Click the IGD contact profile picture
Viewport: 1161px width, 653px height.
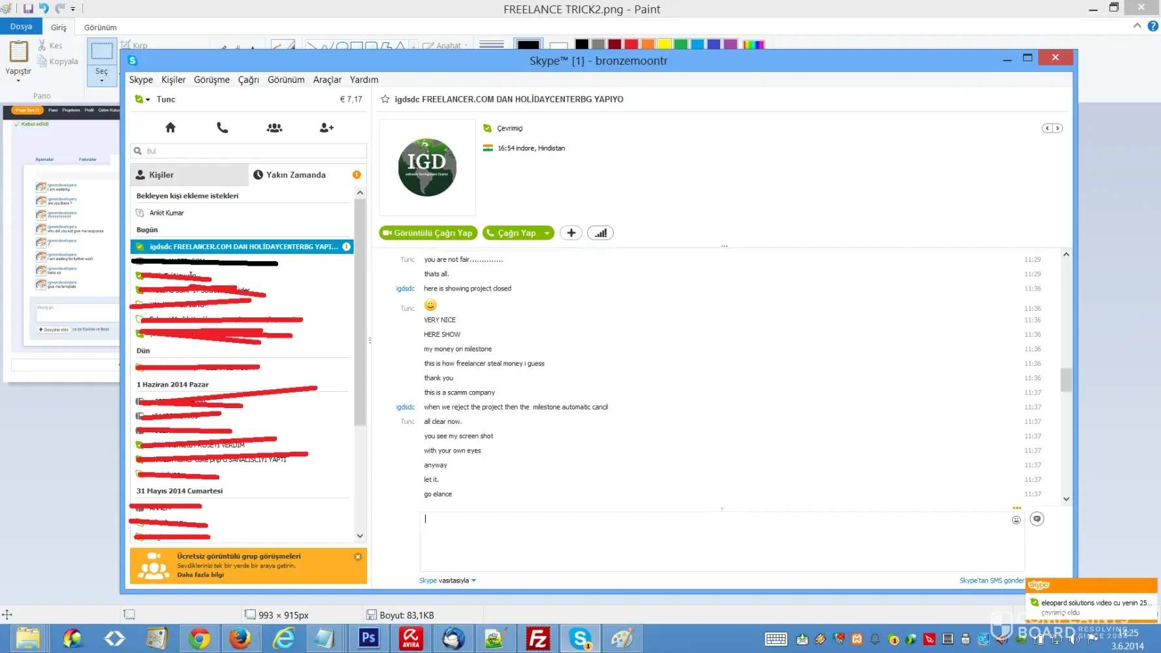(x=428, y=167)
